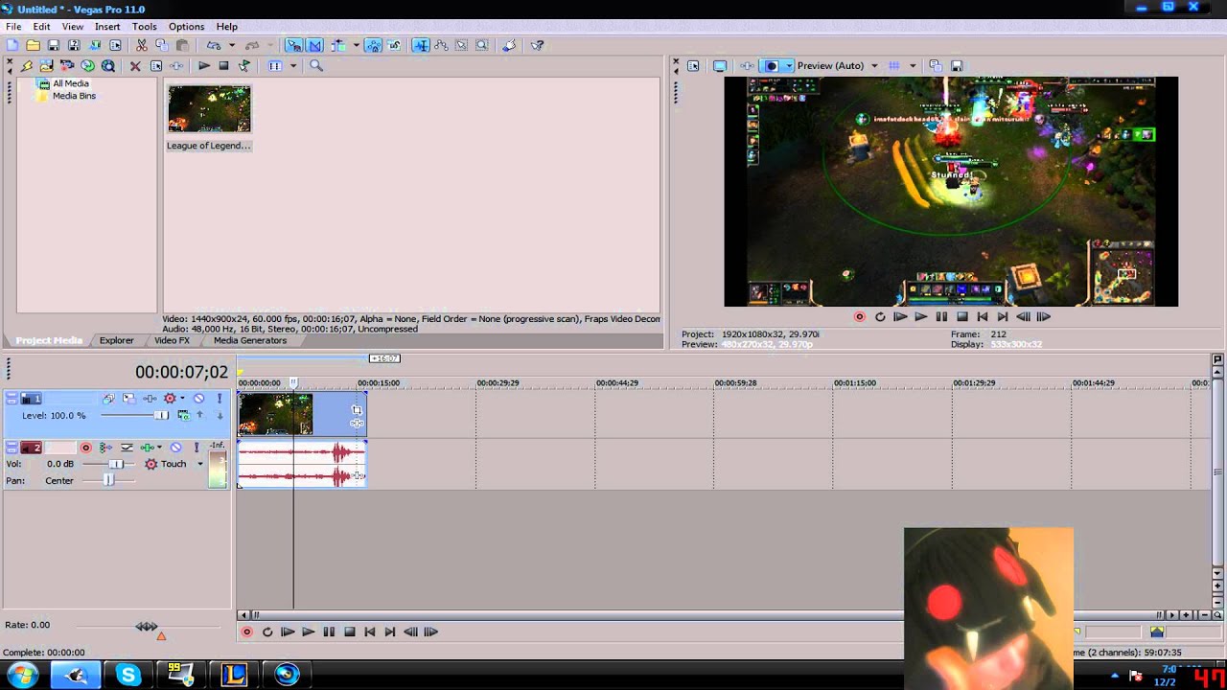Remove selected media with the X icon

coord(135,66)
